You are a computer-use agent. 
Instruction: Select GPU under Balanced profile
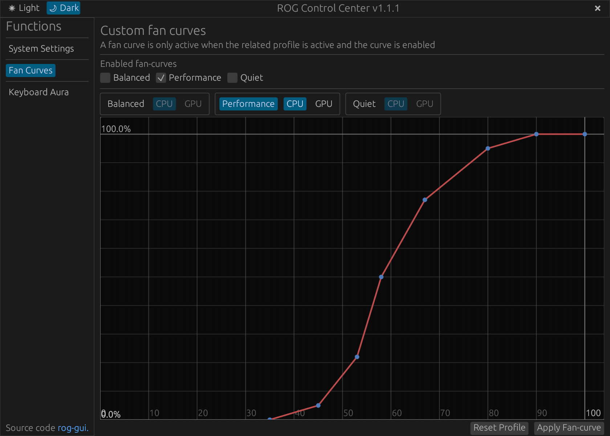point(193,104)
